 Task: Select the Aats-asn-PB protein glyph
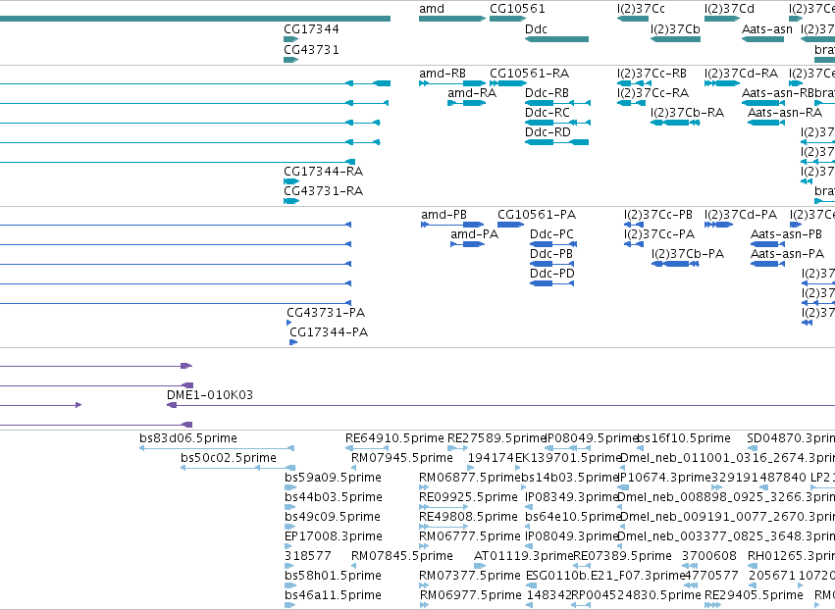pyautogui.click(x=767, y=244)
